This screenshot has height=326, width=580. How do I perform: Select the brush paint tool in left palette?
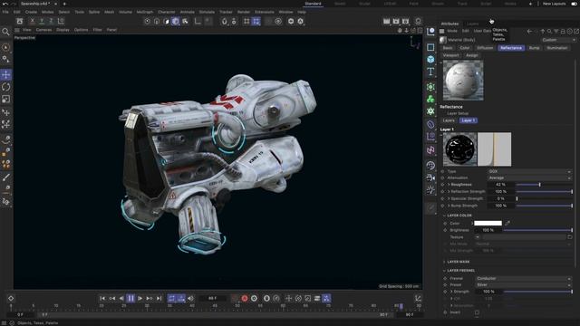(6, 177)
